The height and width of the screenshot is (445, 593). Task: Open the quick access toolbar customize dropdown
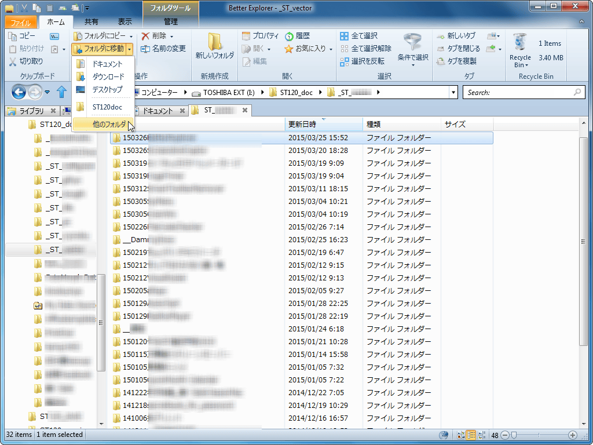[x=87, y=8]
